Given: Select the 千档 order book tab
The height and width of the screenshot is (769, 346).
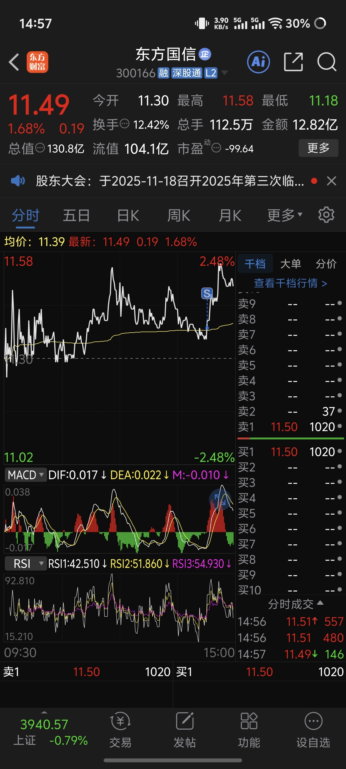Looking at the screenshot, I should tap(255, 264).
